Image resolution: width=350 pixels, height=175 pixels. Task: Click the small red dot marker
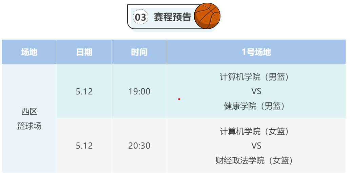pyautogui.click(x=179, y=99)
